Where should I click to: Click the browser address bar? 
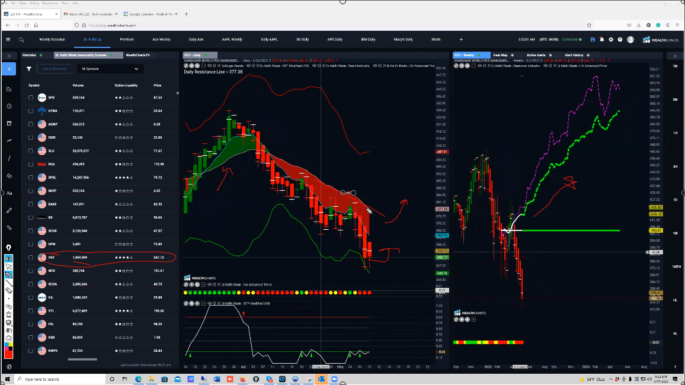coord(332,25)
